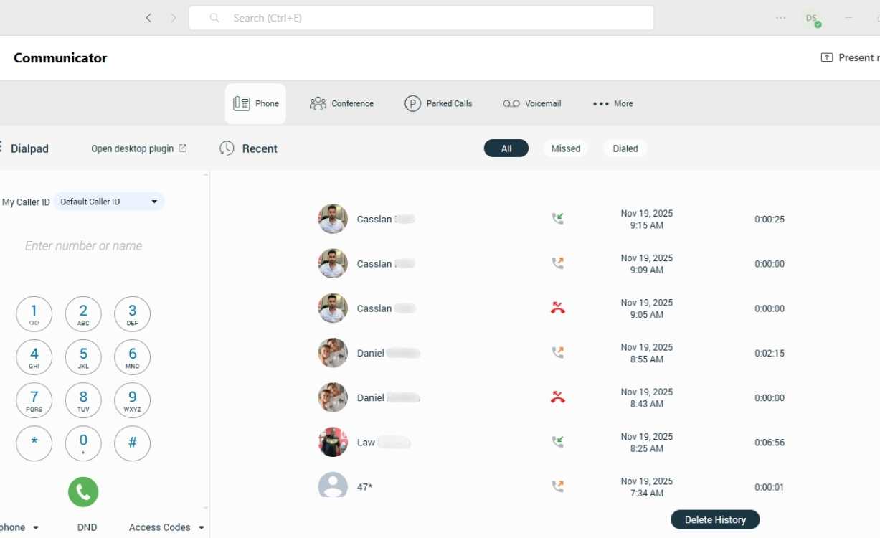Show All recent calls
880x538 pixels.
(x=506, y=148)
